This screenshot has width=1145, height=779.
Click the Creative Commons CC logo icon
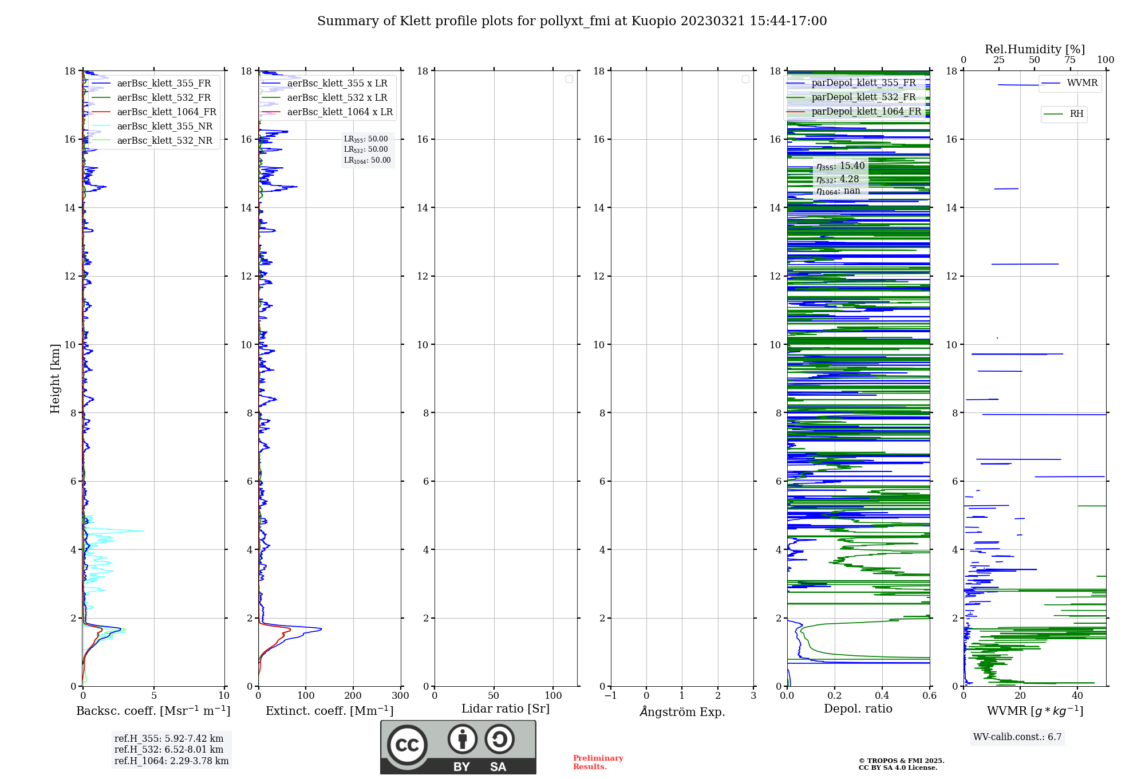407,745
